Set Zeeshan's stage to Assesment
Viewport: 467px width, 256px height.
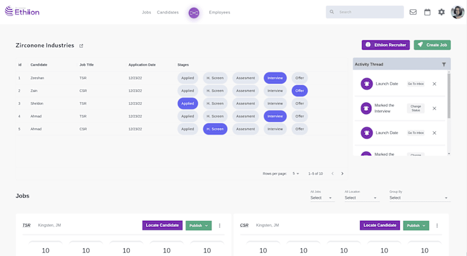pyautogui.click(x=245, y=78)
